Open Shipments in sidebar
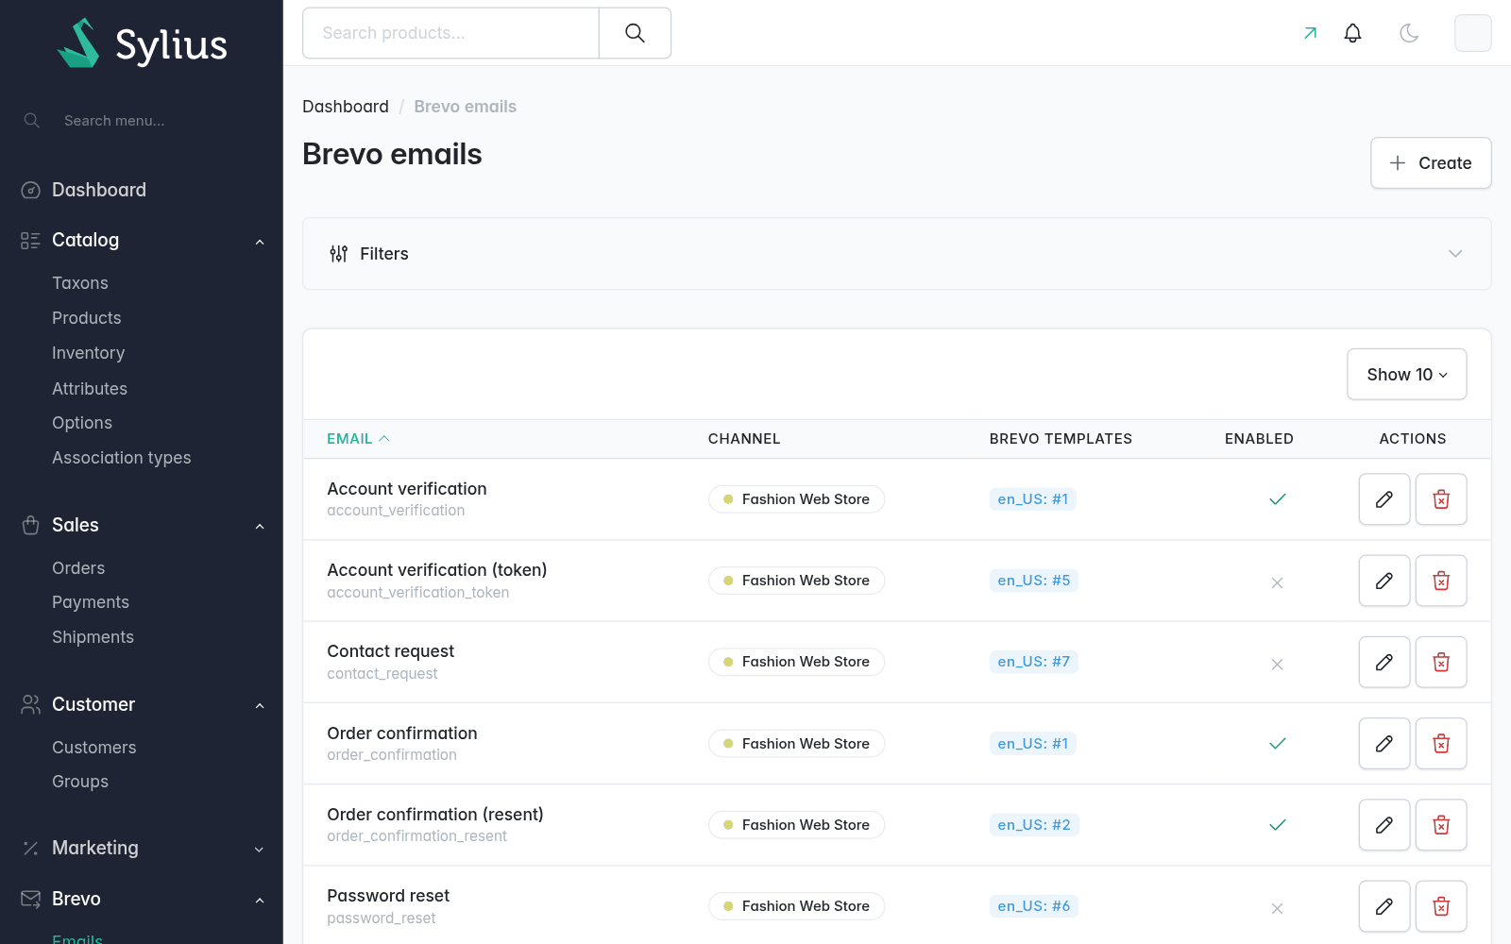1511x944 pixels. (93, 637)
